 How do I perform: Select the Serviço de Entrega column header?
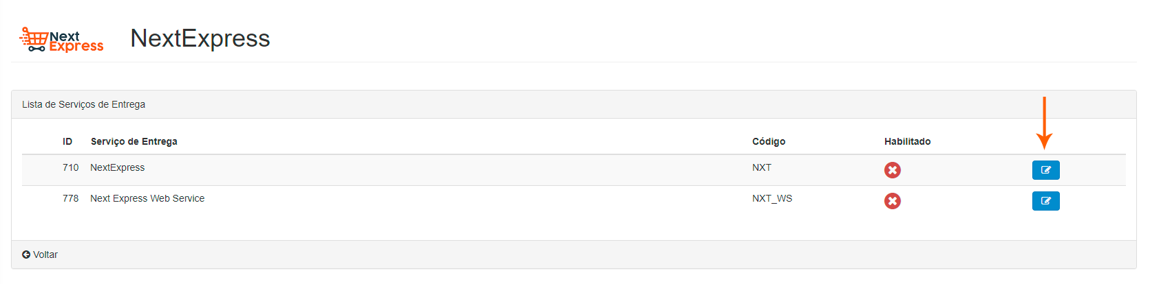pyautogui.click(x=134, y=141)
